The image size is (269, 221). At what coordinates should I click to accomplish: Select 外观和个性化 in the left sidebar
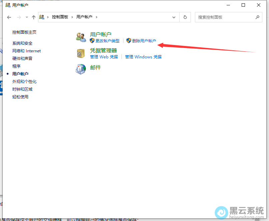24,82
